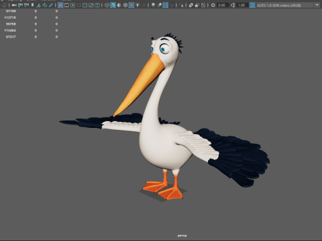Click the Image Plane icon
The image size is (322, 241).
pyautogui.click(x=38, y=5)
